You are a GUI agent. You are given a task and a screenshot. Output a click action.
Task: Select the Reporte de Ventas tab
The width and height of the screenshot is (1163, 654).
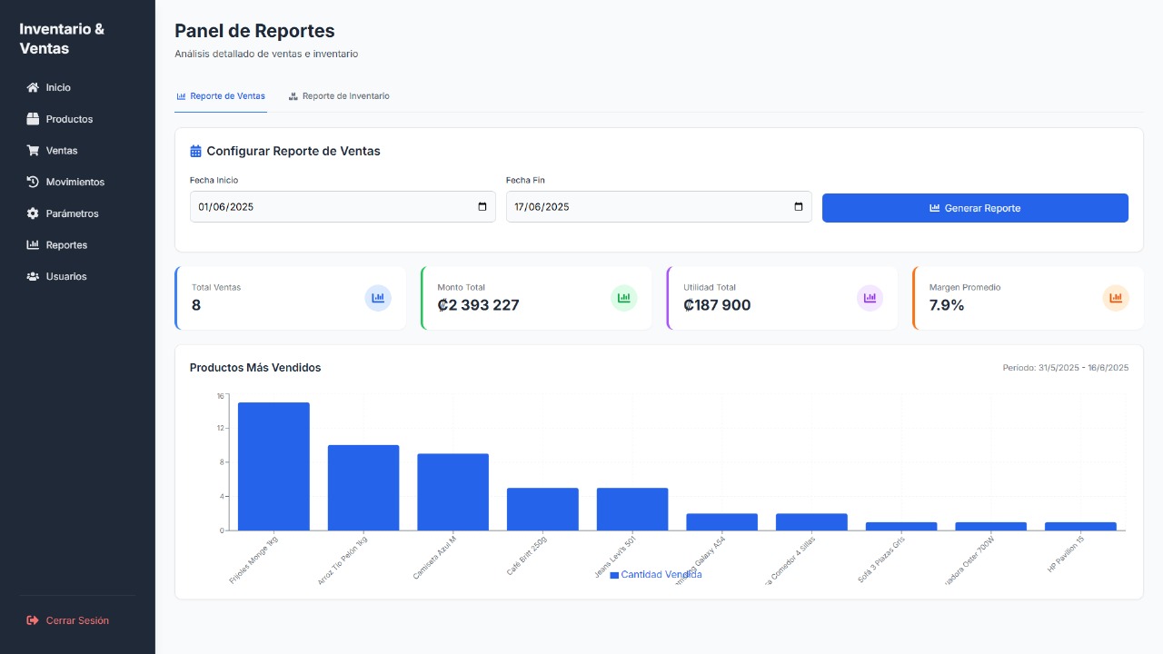click(221, 96)
